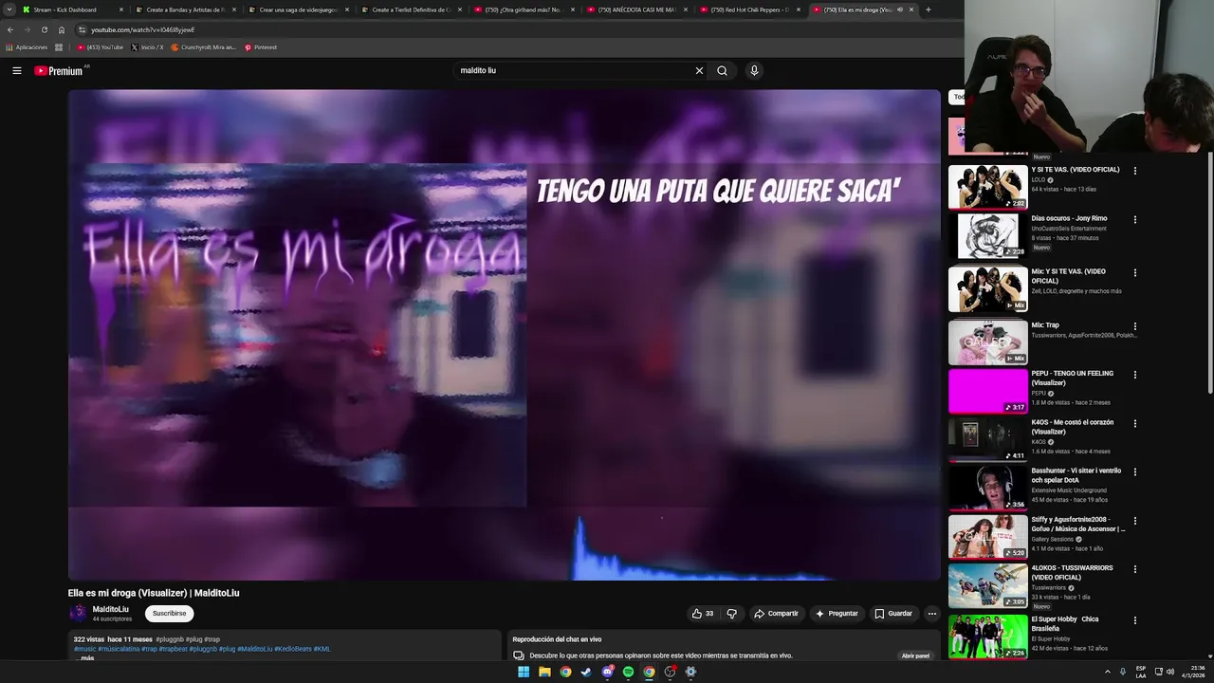Open options for Basshunter video
1214x683 pixels.
coord(1134,471)
